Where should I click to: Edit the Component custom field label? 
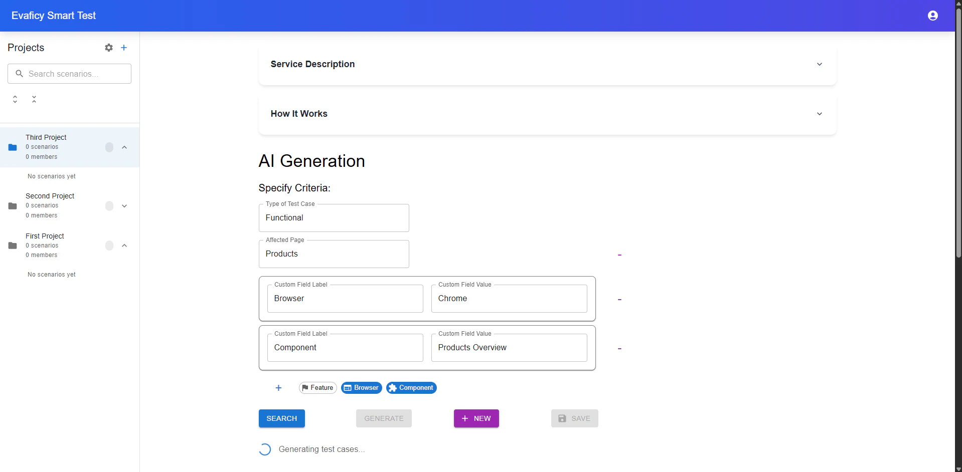click(x=345, y=348)
